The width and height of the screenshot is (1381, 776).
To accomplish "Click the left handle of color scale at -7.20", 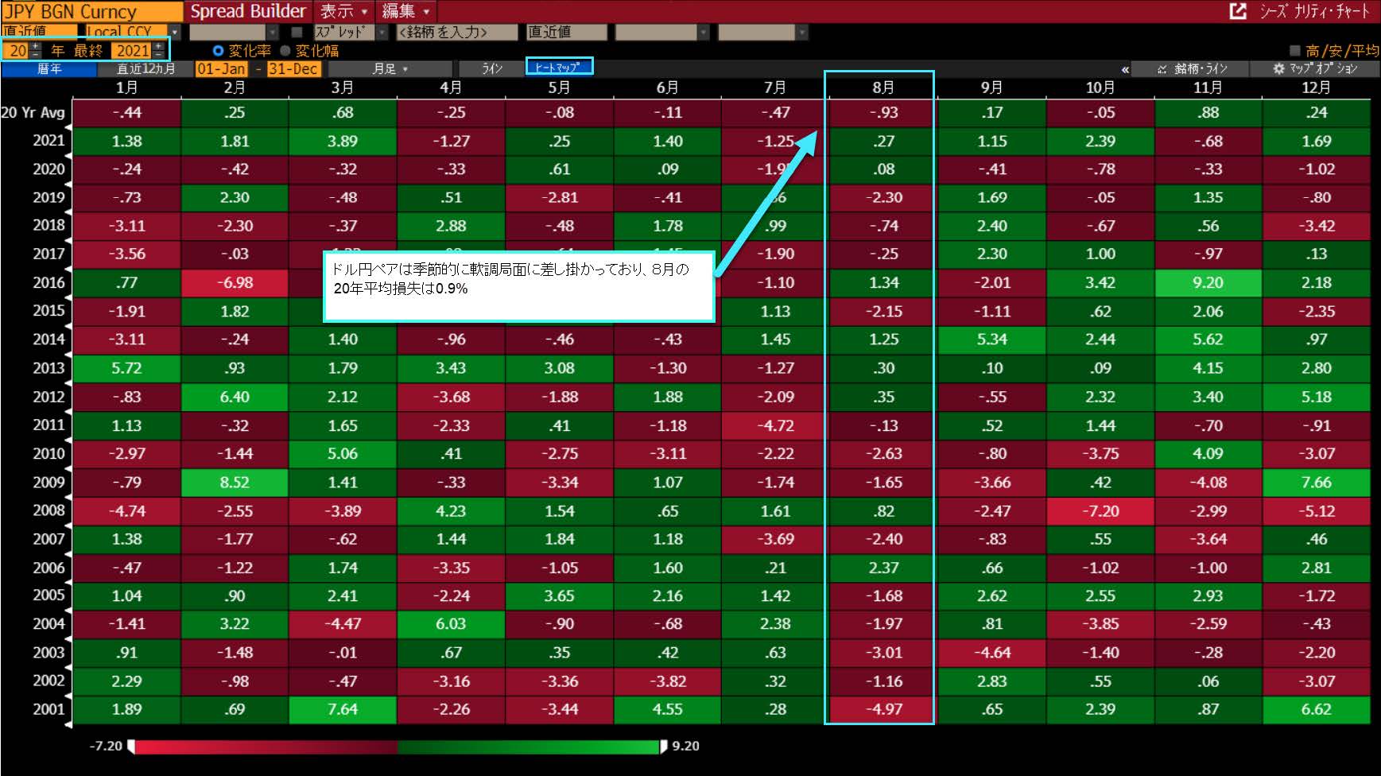I will click(131, 746).
